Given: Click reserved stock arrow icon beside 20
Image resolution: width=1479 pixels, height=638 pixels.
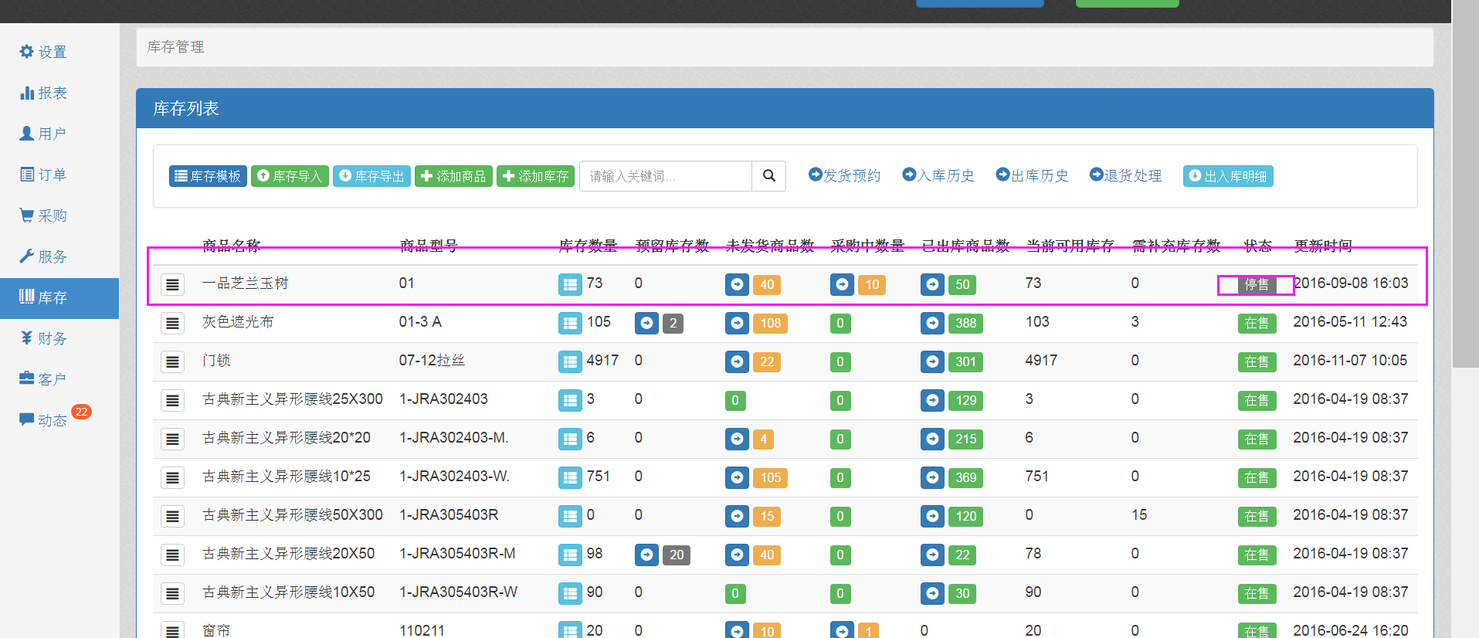Looking at the screenshot, I should point(646,555).
